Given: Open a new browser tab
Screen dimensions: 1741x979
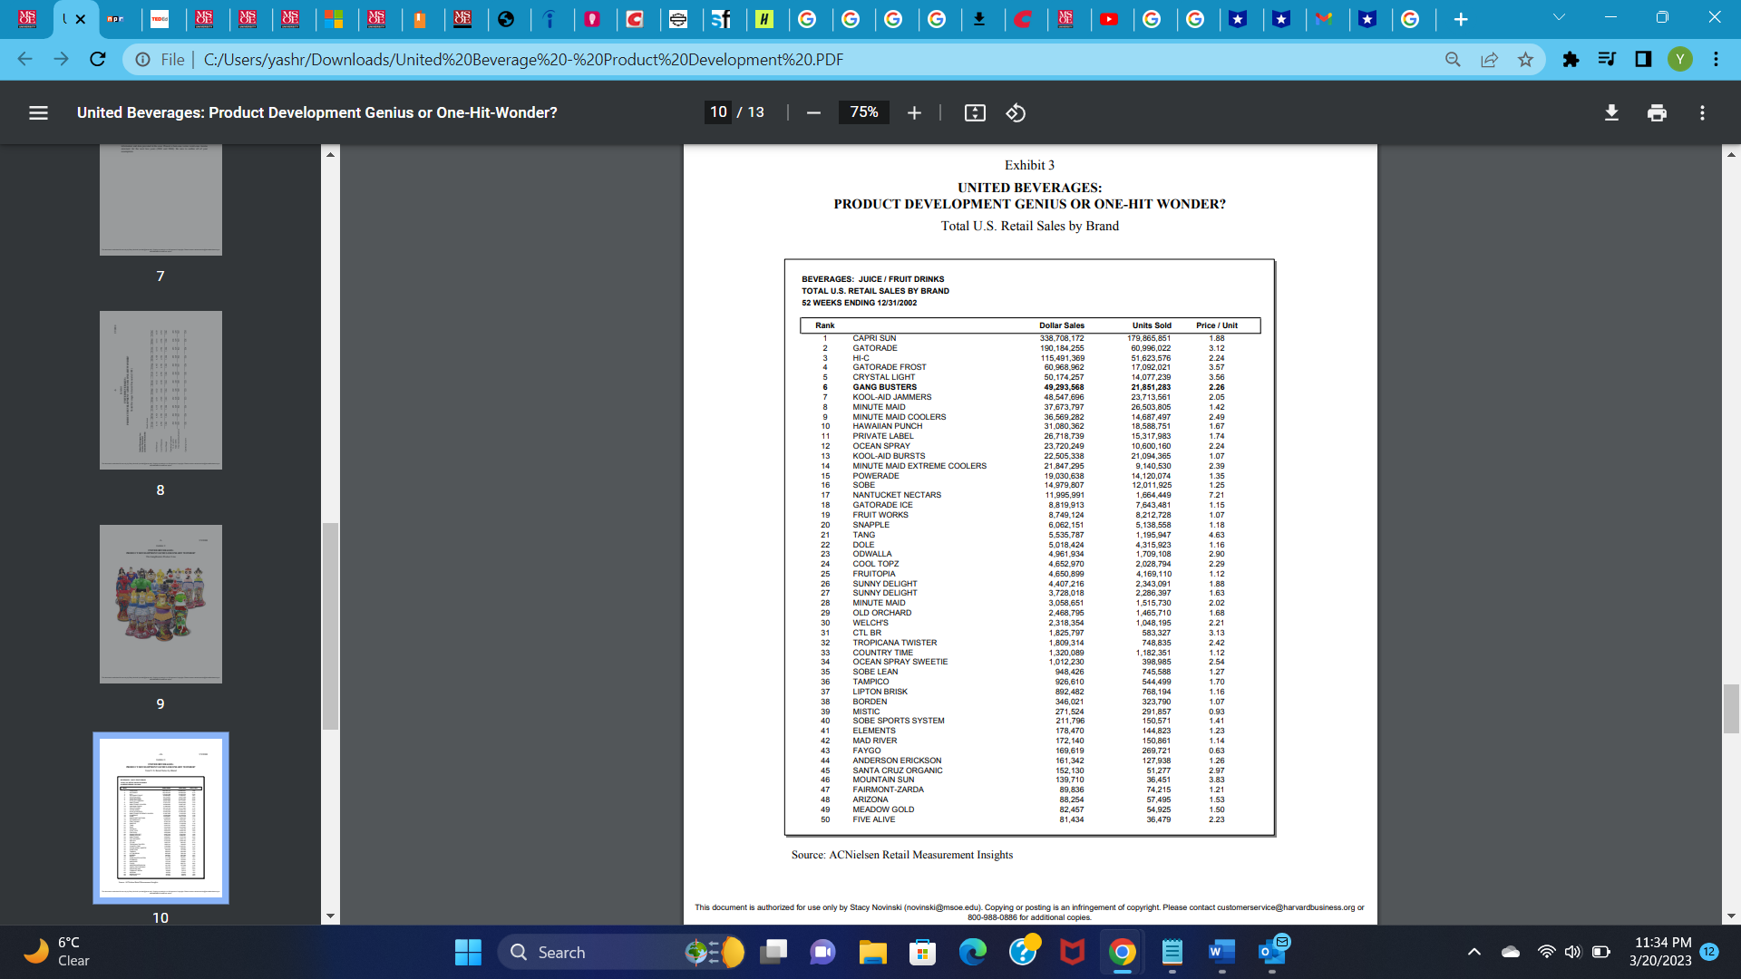Looking at the screenshot, I should click(1460, 18).
